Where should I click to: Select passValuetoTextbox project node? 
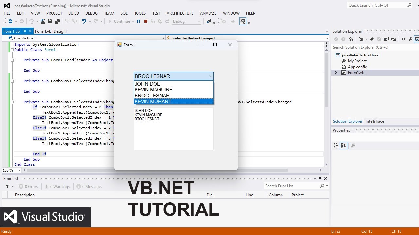coord(360,55)
